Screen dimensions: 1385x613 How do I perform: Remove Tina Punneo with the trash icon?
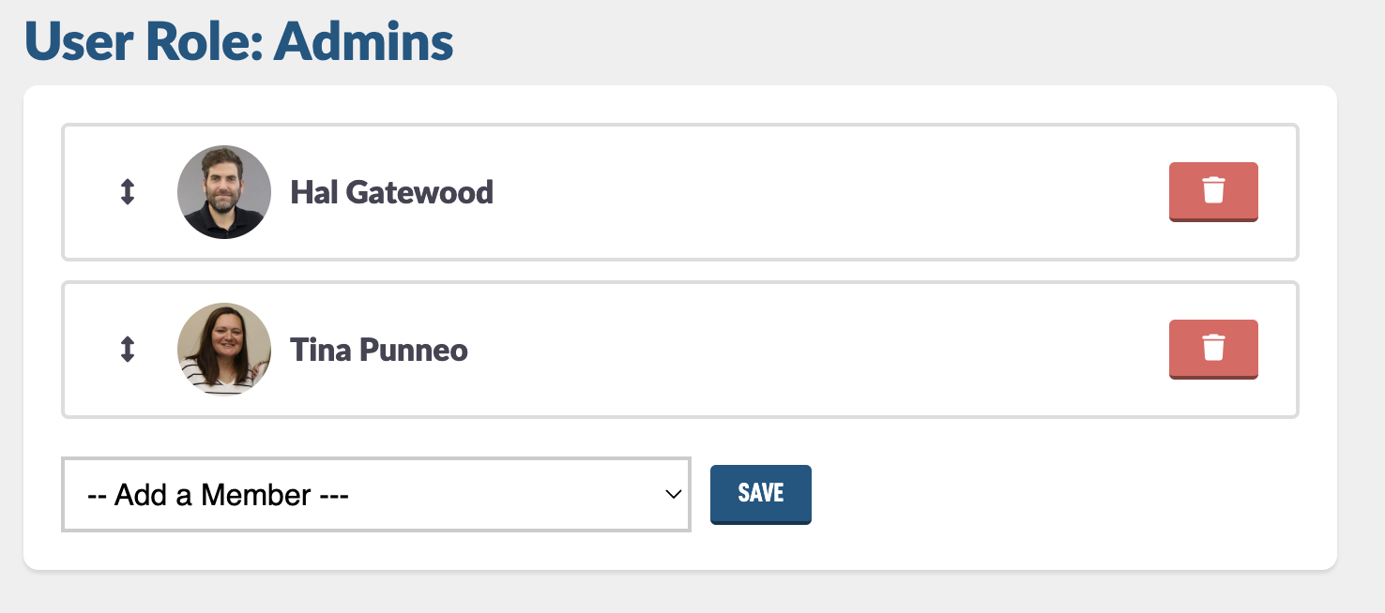tap(1213, 350)
